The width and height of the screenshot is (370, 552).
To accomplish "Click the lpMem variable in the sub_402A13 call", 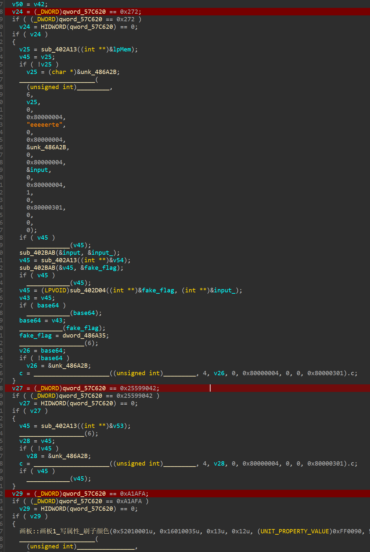I will [x=122, y=49].
